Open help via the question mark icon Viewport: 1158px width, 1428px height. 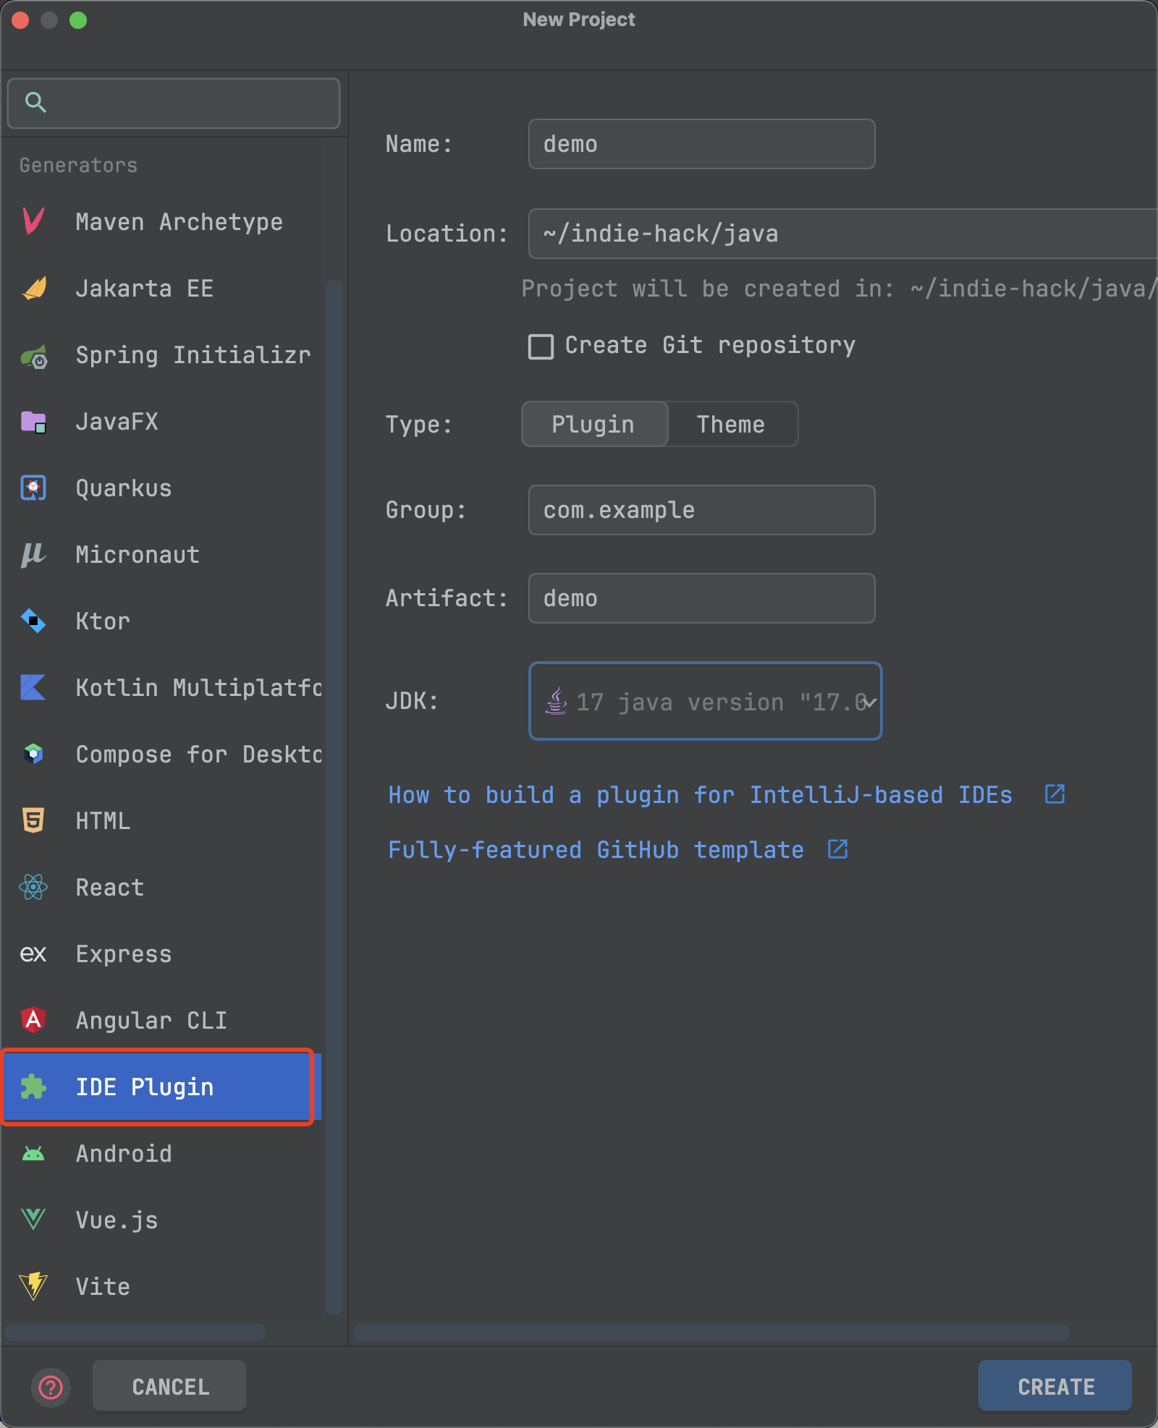51,1387
